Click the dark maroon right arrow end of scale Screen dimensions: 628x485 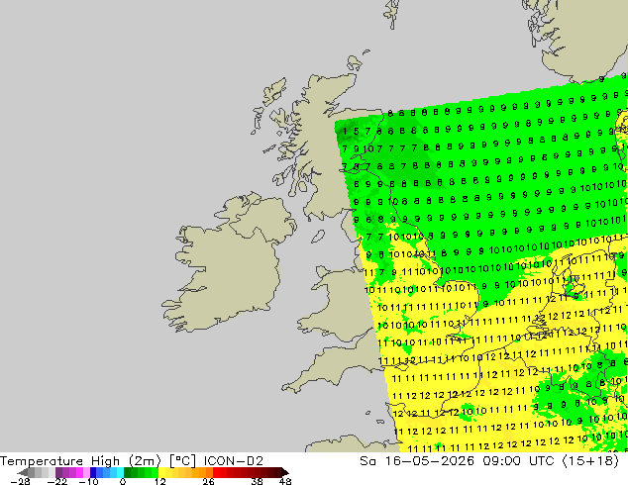click(284, 472)
